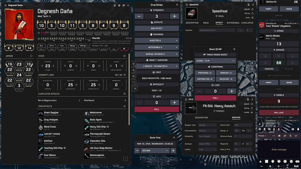Open the Second time unit dropdown

pyautogui.click(x=155, y=150)
